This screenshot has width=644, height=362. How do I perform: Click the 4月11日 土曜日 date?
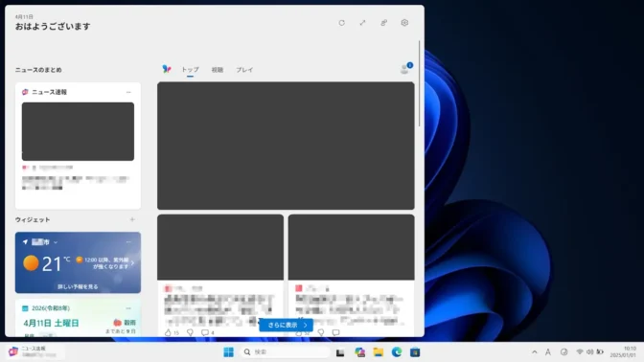click(51, 323)
